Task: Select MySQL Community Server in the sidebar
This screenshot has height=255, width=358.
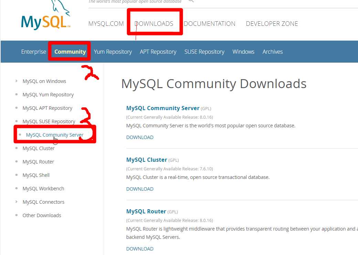Action: click(x=55, y=135)
